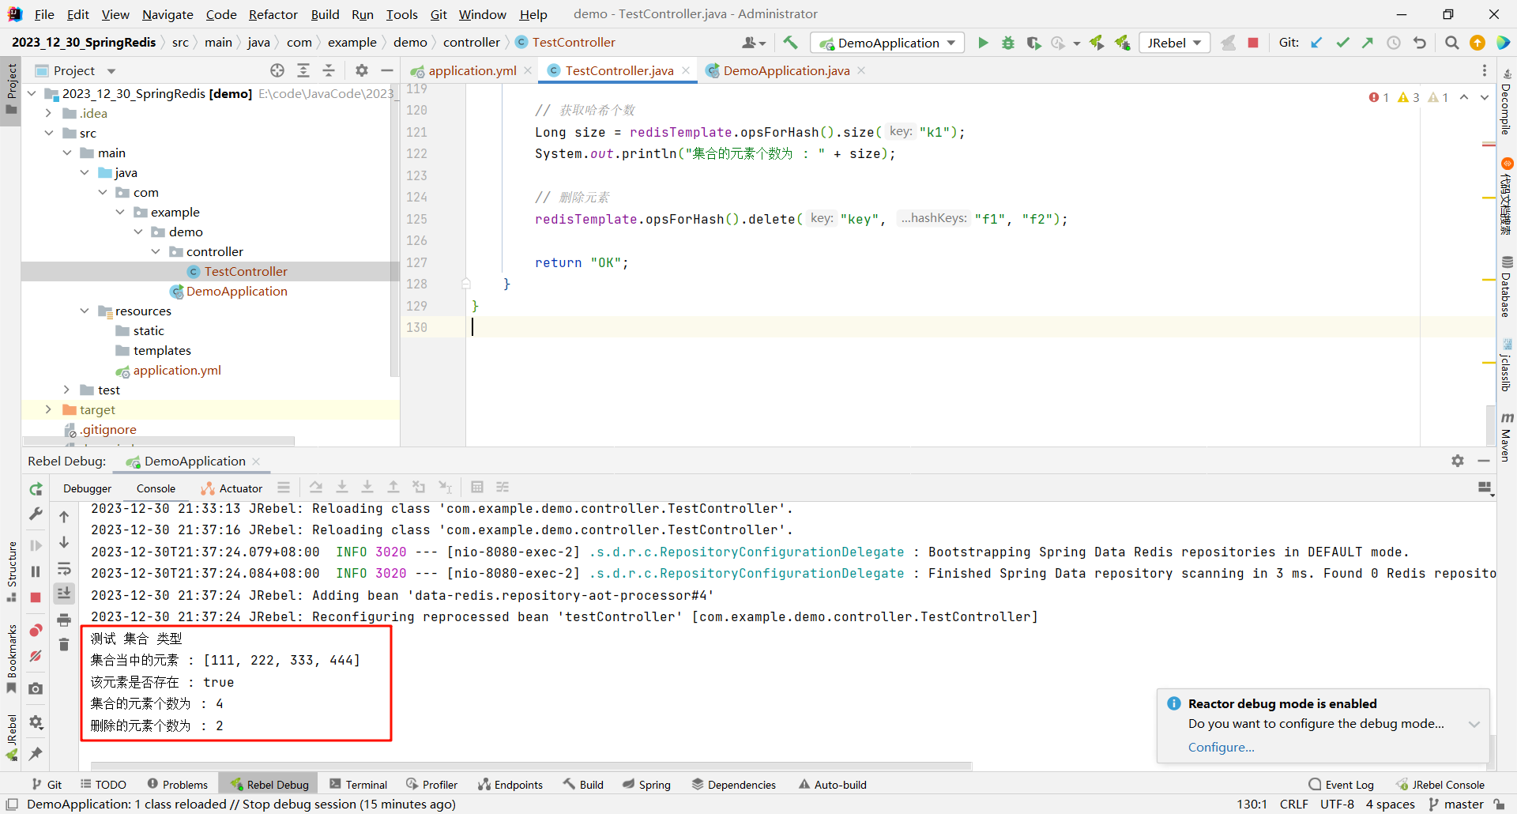Select application.yml in the project tree
The image size is (1517, 814).
pyautogui.click(x=177, y=370)
